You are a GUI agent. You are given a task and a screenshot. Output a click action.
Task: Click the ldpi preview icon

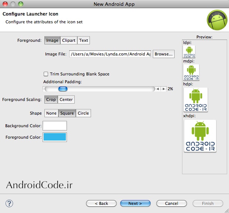point(189,51)
